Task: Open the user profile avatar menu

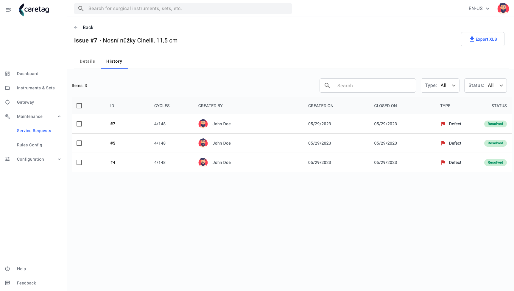Action: (x=503, y=8)
